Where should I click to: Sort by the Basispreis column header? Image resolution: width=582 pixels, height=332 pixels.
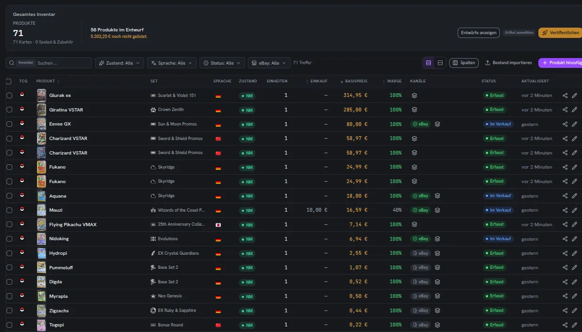pos(354,81)
